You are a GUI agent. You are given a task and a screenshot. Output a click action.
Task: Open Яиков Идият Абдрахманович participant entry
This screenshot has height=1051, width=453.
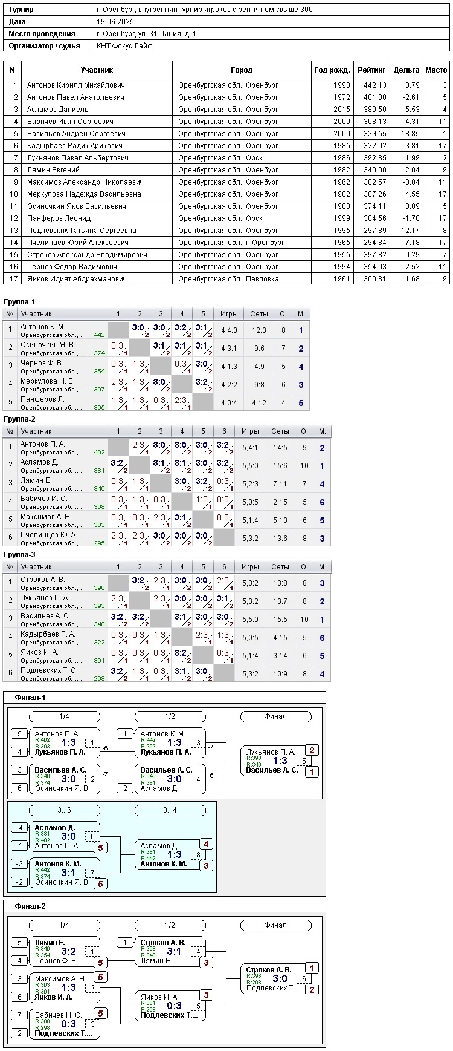(77, 279)
